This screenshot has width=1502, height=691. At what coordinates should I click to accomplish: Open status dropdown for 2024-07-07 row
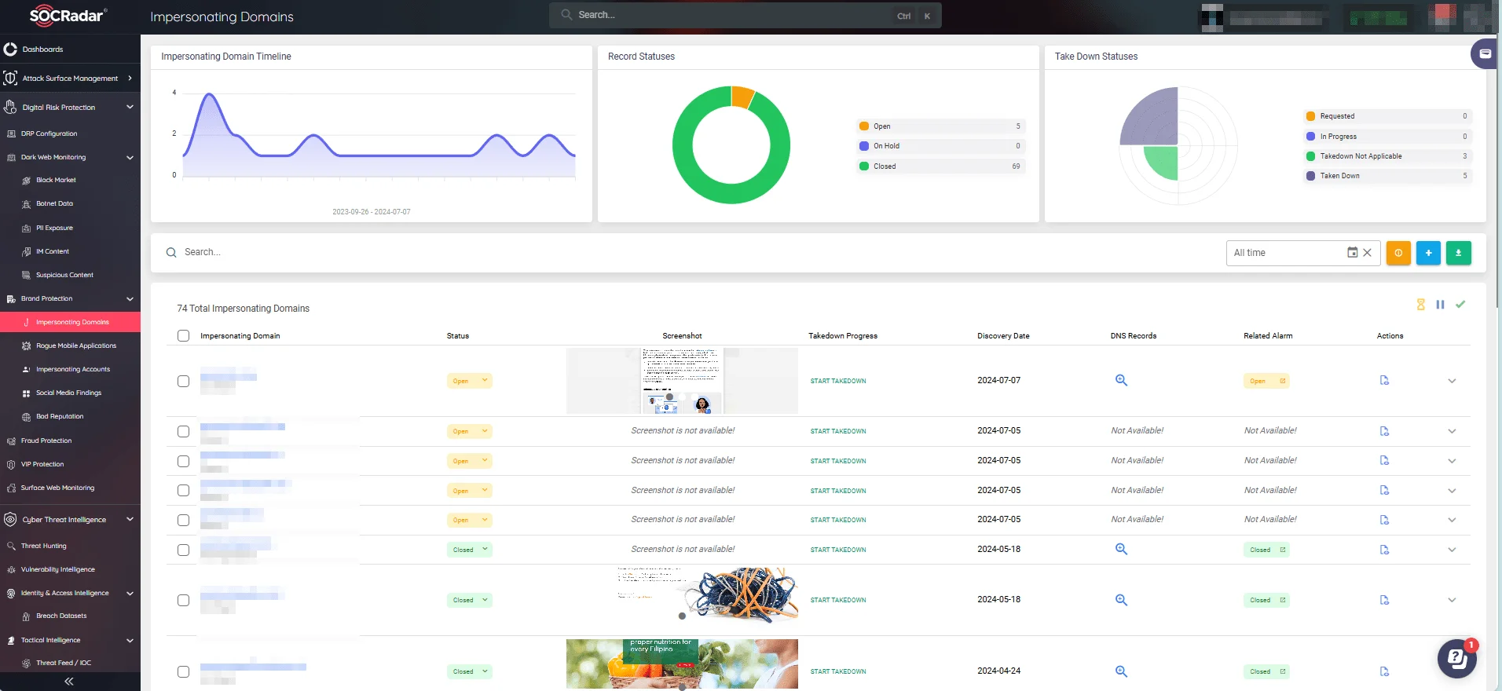pos(470,381)
